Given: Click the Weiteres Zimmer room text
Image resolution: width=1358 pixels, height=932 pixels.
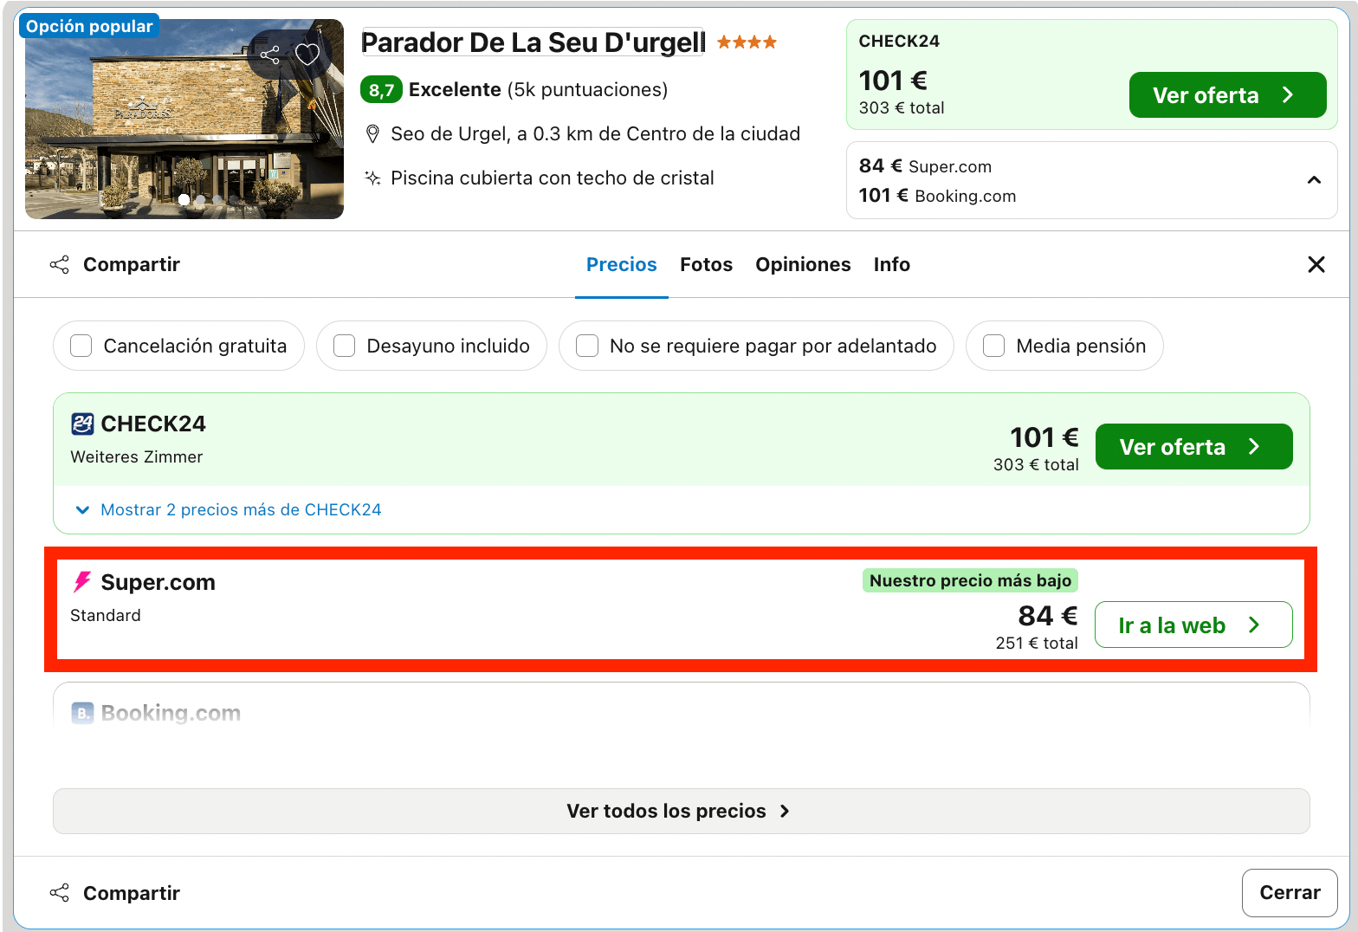Looking at the screenshot, I should [x=137, y=457].
